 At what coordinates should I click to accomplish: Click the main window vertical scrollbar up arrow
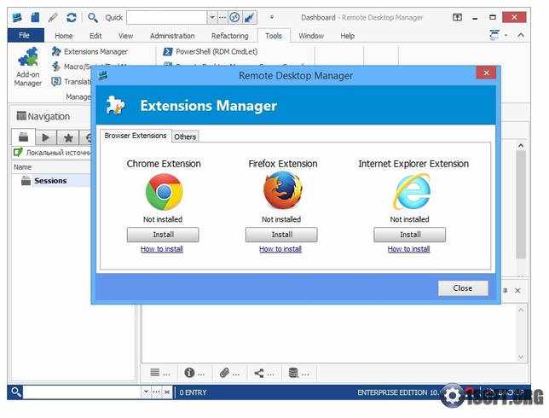pyautogui.click(x=521, y=146)
